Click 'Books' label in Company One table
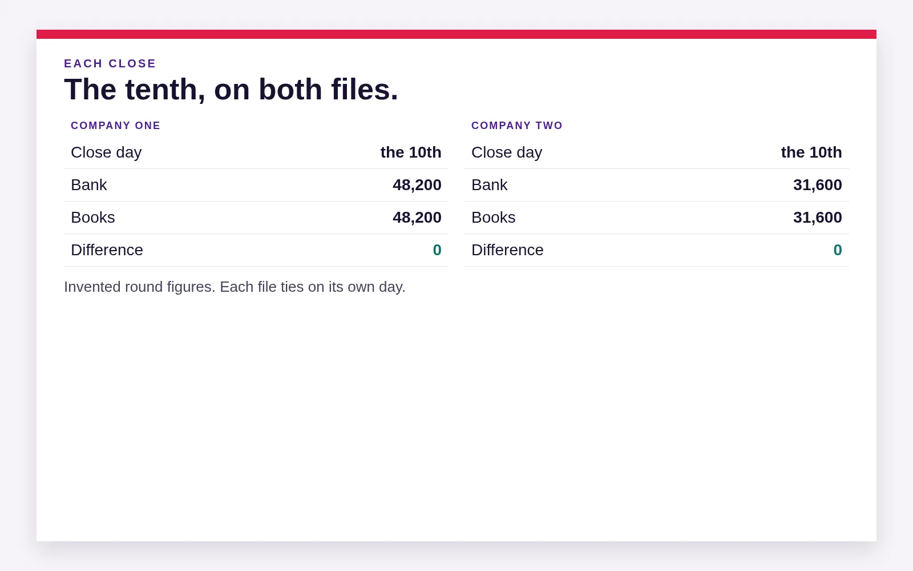This screenshot has height=571, width=913. click(x=93, y=218)
